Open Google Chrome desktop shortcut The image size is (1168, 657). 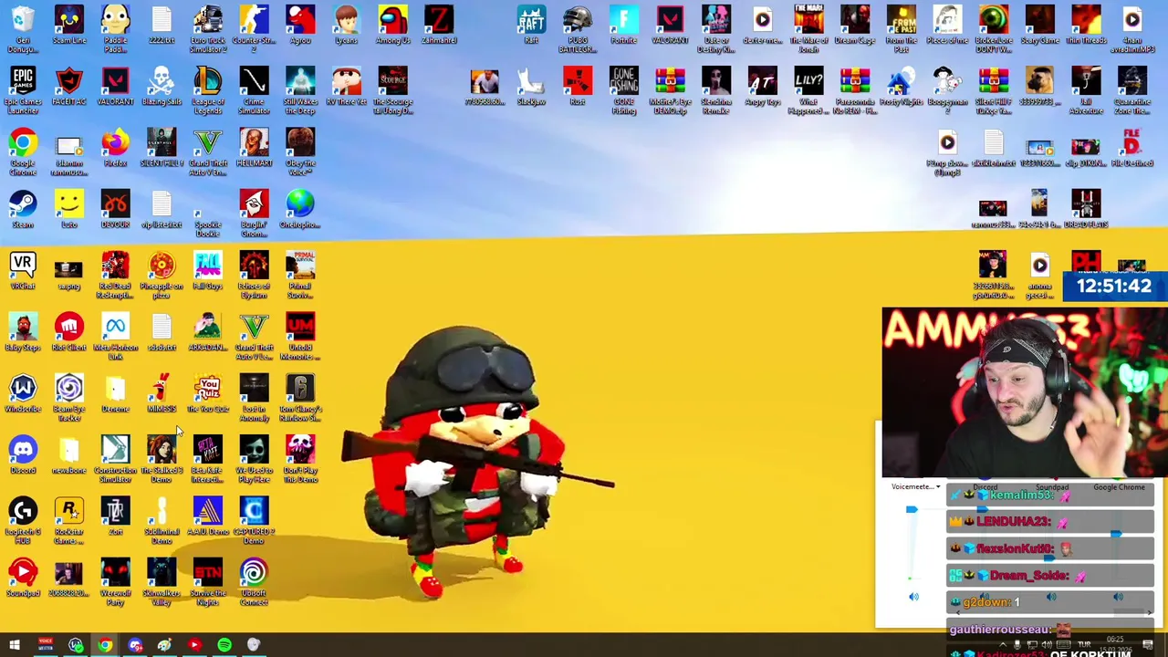(23, 151)
